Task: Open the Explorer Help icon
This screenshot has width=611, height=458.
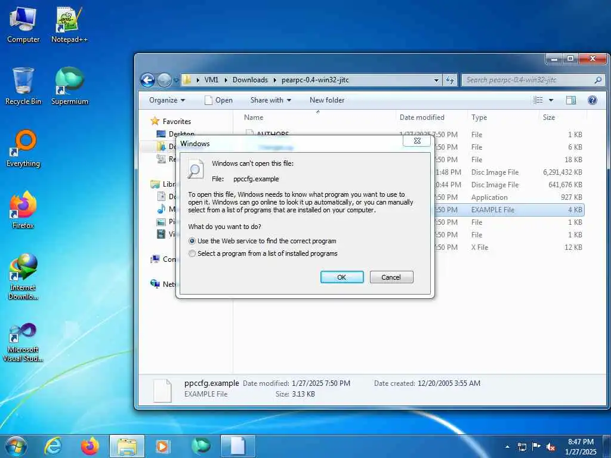Action: click(593, 100)
